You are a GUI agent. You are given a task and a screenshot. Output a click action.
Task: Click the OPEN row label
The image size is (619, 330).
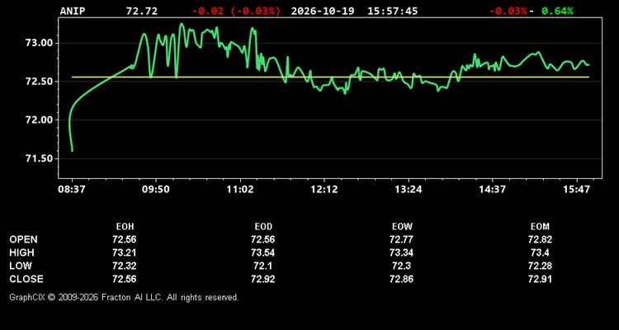[x=24, y=239]
